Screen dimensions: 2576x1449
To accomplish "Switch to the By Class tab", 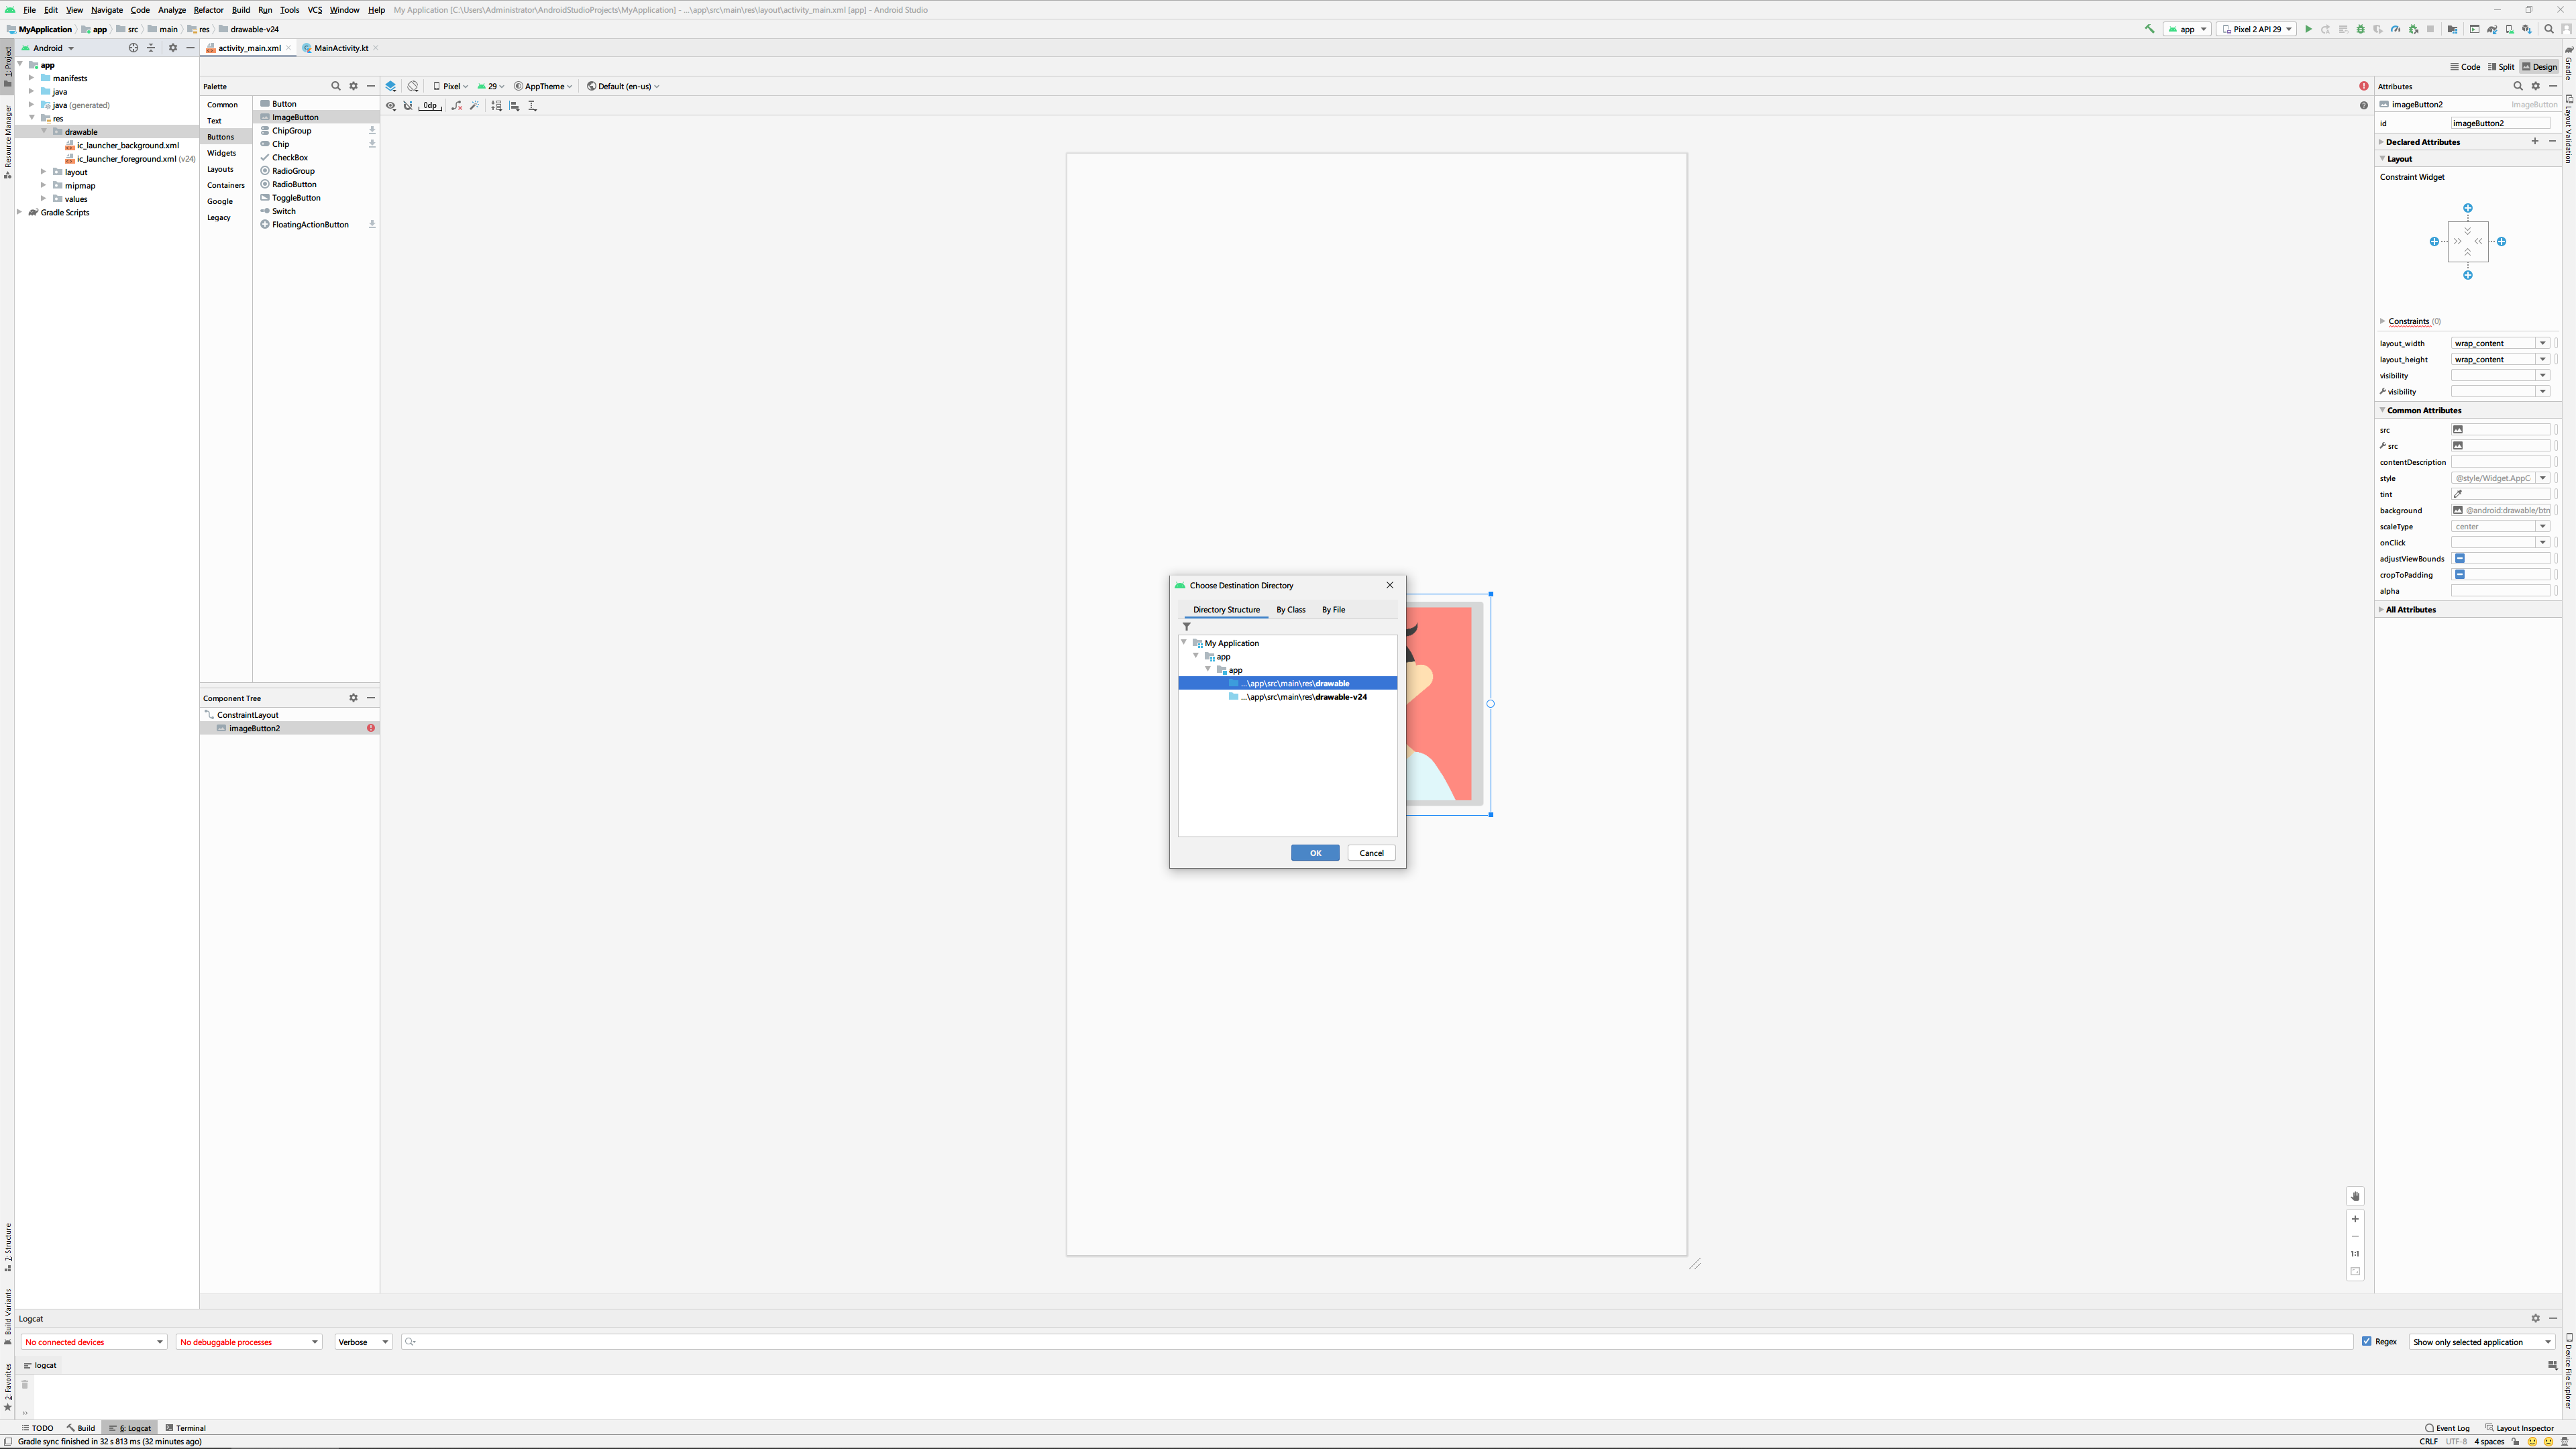I will pos(1290,609).
